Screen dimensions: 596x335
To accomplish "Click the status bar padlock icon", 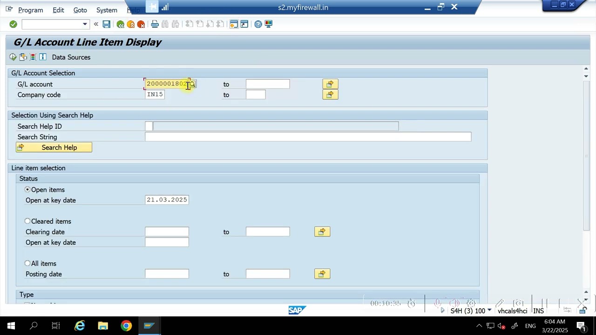I will point(582,310).
